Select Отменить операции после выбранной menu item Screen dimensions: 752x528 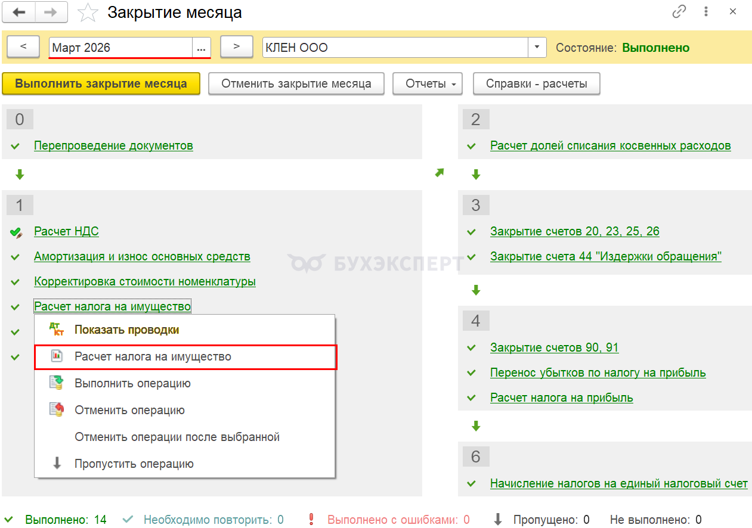(x=177, y=437)
